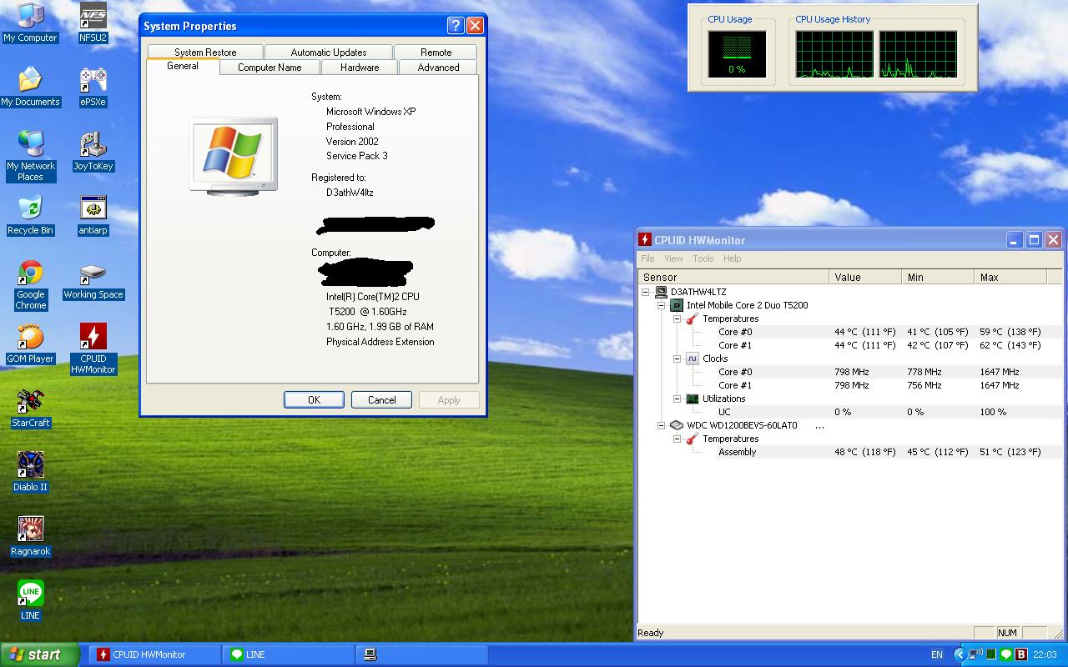Collapse the CPU Temperatures node

(x=677, y=318)
